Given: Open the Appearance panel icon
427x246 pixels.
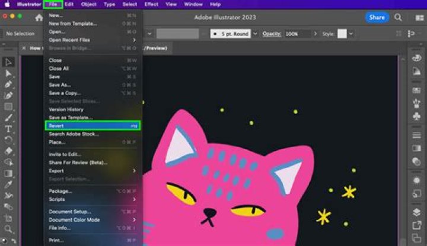Looking at the screenshot, I should pos(416,180).
